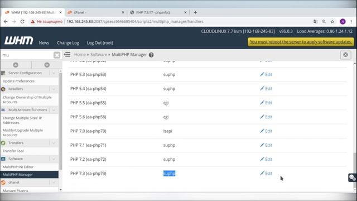Click the Multi Account Functions section icon
The width and height of the screenshot is (357, 201).
(3, 110)
